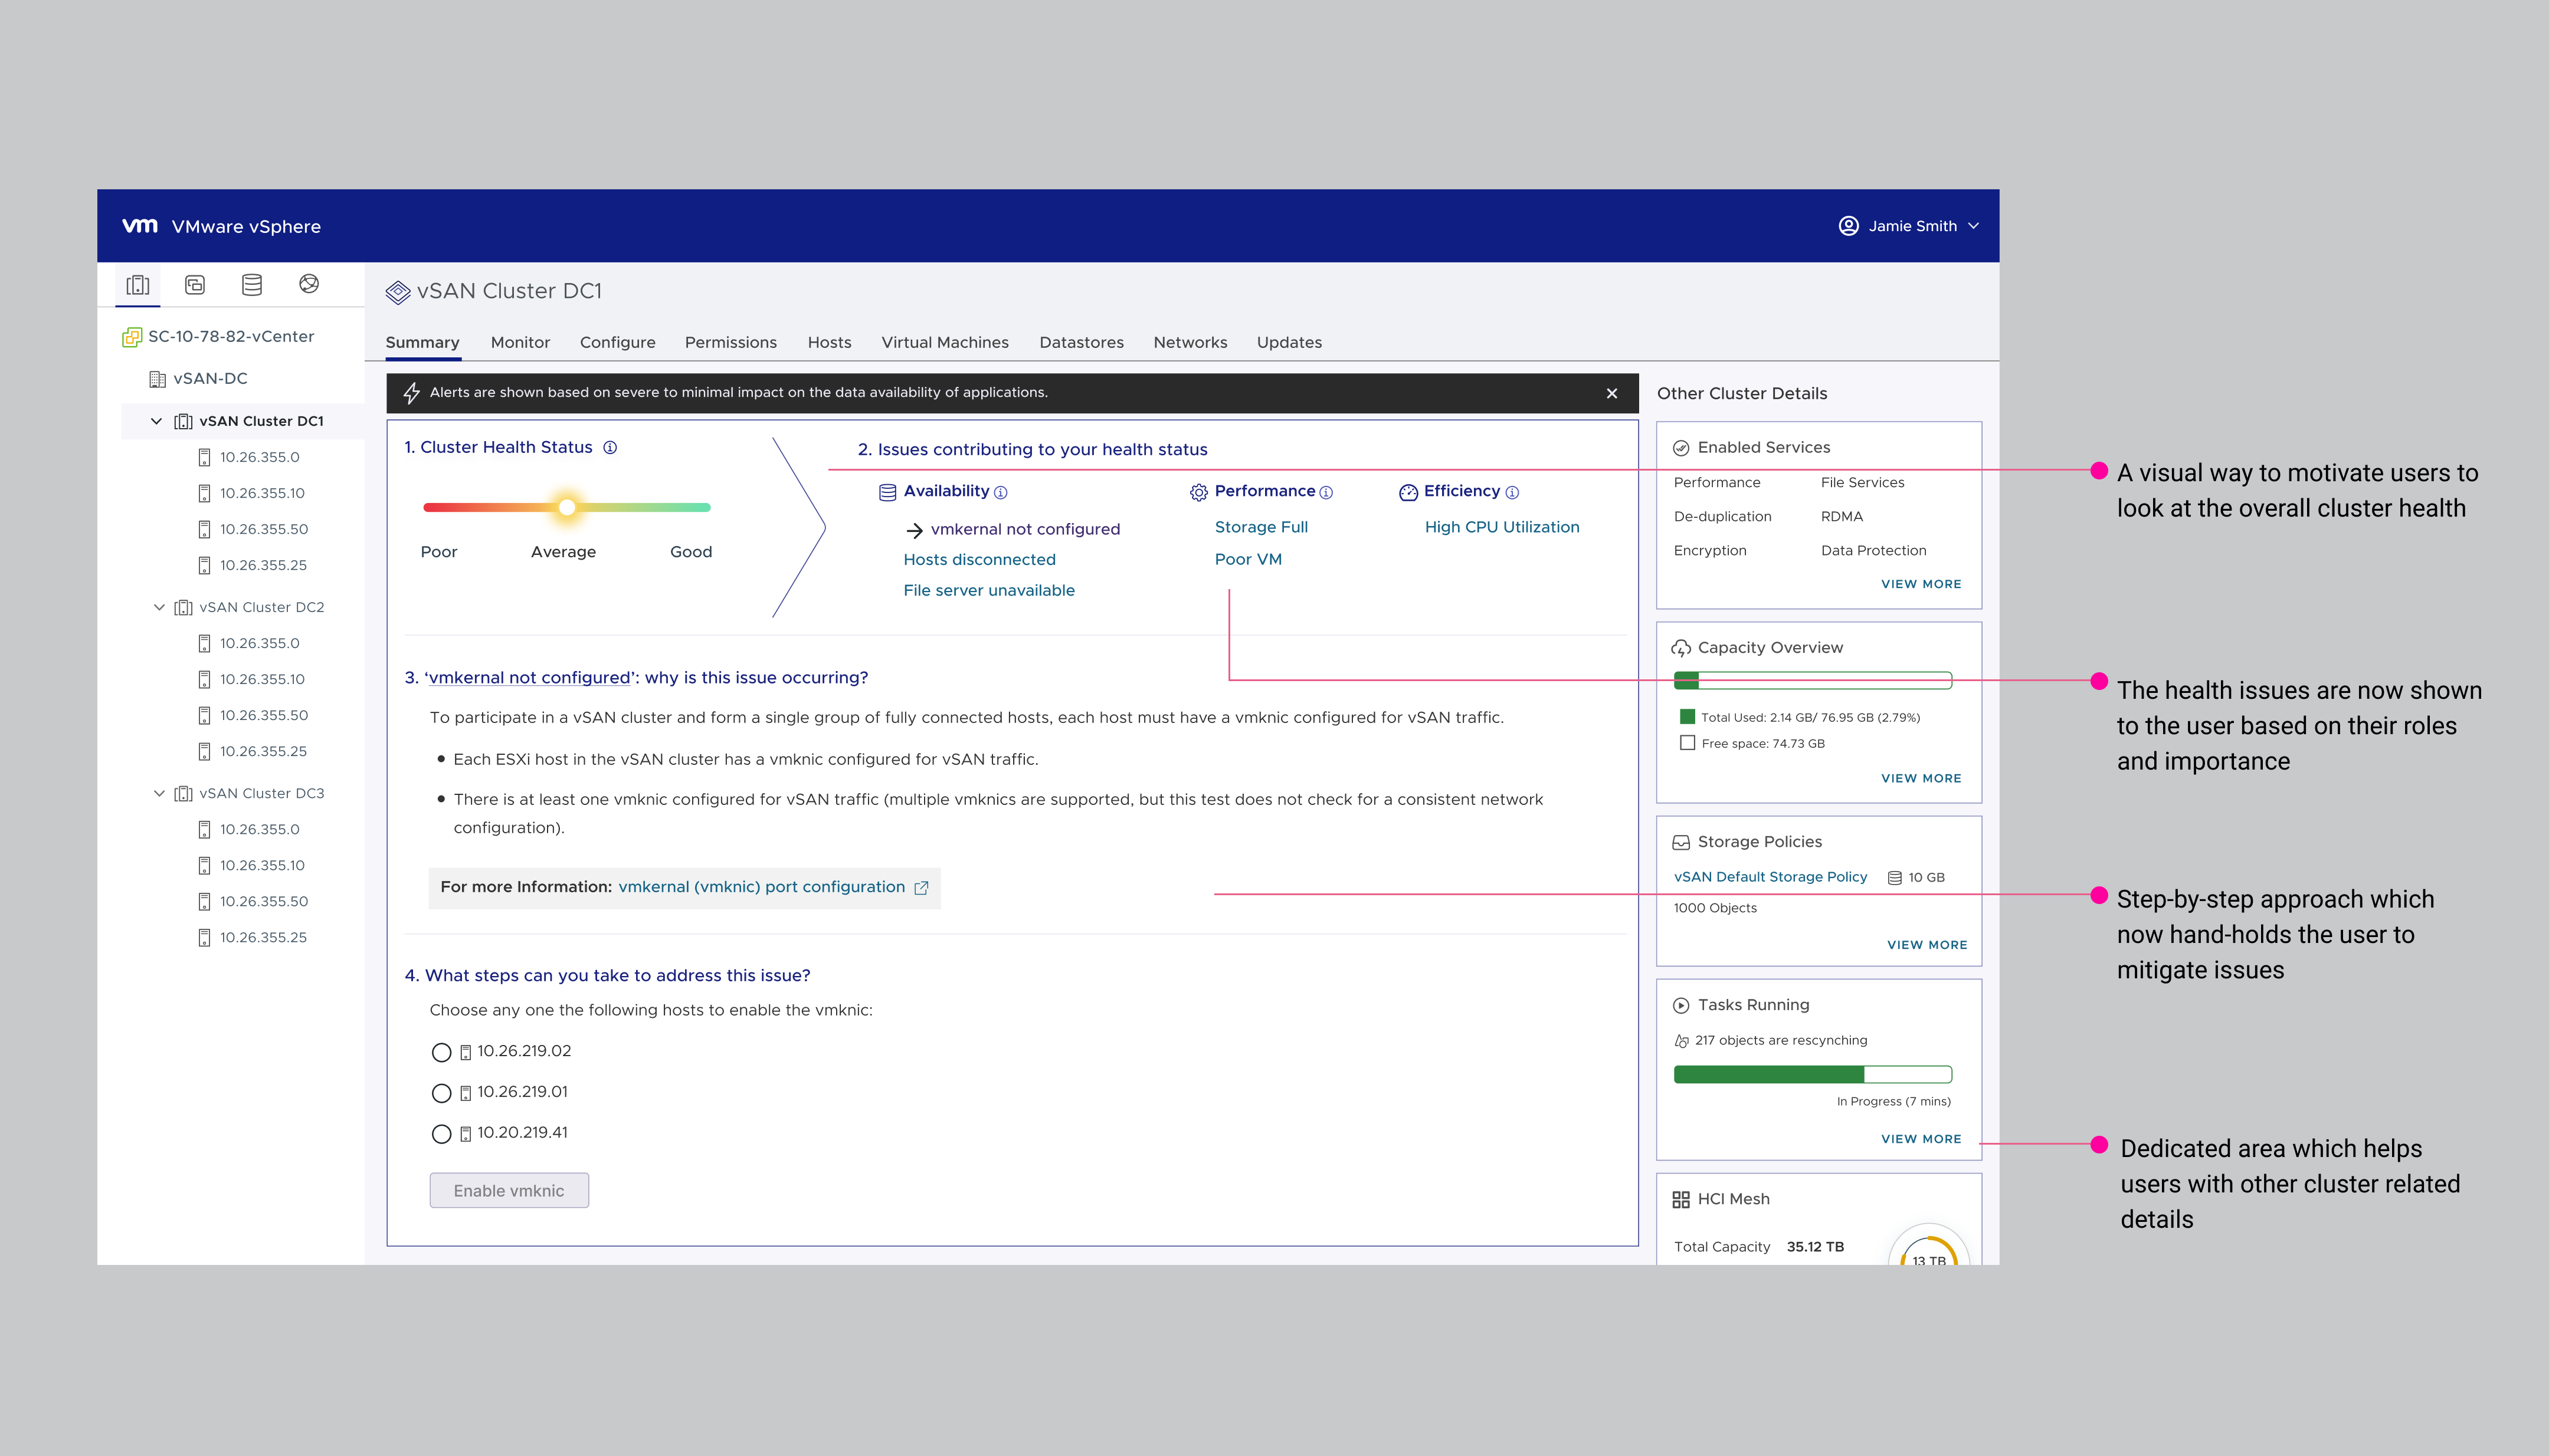The image size is (2549, 1456).
Task: Open the Hosts disconnected issue
Action: [979, 560]
